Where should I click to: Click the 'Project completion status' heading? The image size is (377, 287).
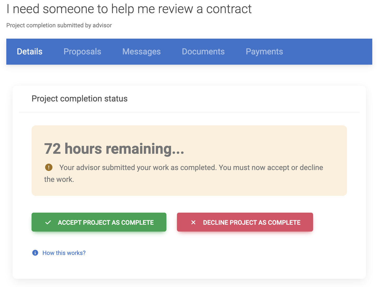point(79,99)
